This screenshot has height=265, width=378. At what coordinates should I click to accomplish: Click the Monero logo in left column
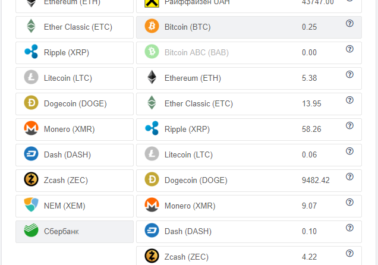(31, 129)
